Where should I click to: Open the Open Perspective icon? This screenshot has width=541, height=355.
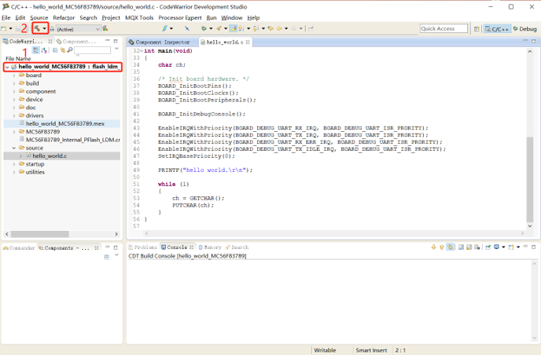pos(476,28)
